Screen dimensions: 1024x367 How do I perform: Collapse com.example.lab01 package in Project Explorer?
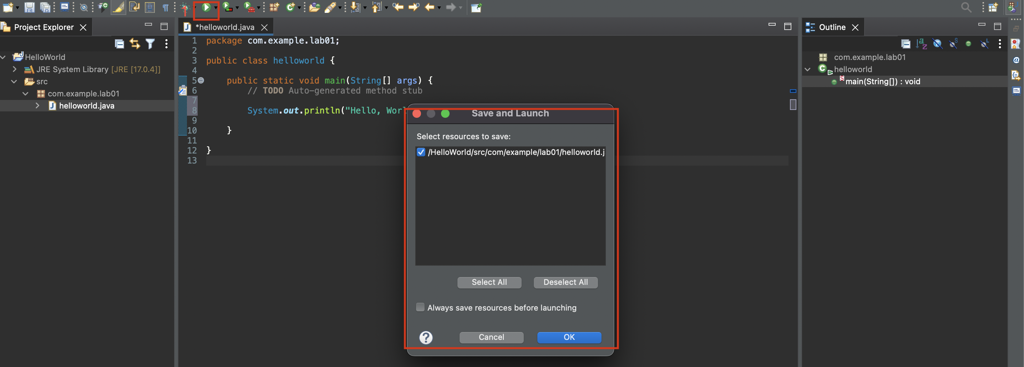point(25,94)
